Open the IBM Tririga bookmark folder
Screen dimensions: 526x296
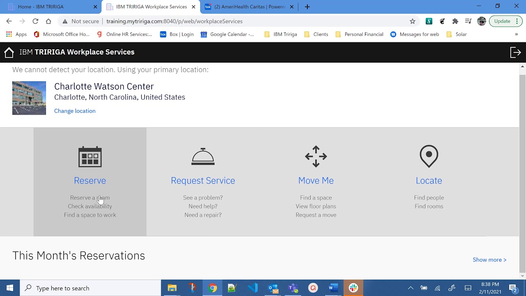pos(281,35)
